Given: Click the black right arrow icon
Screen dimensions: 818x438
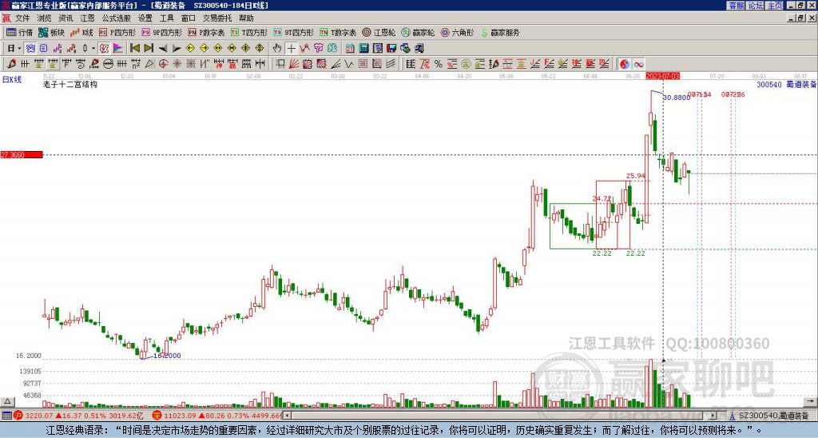Looking at the screenshot, I should [x=177, y=49].
